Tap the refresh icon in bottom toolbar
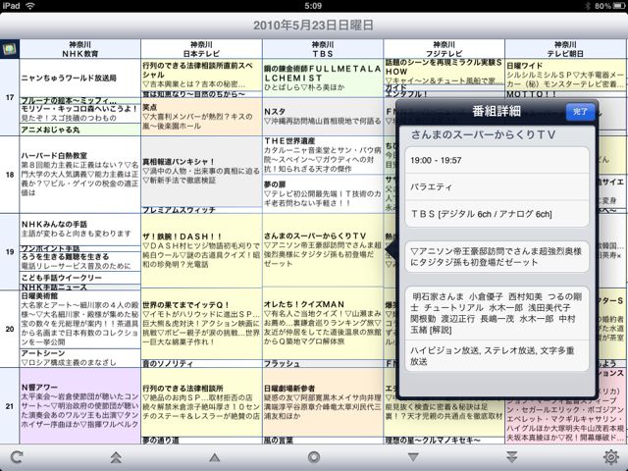 17,457
